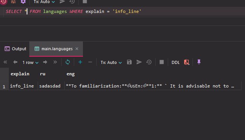Open the sliders options icon in top toolbar

[x=13, y=2]
